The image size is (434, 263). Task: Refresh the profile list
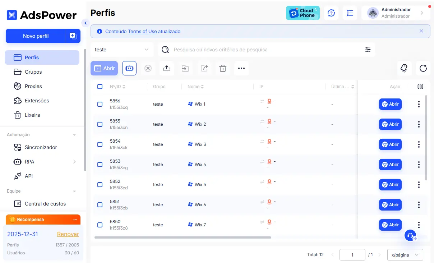(423, 68)
